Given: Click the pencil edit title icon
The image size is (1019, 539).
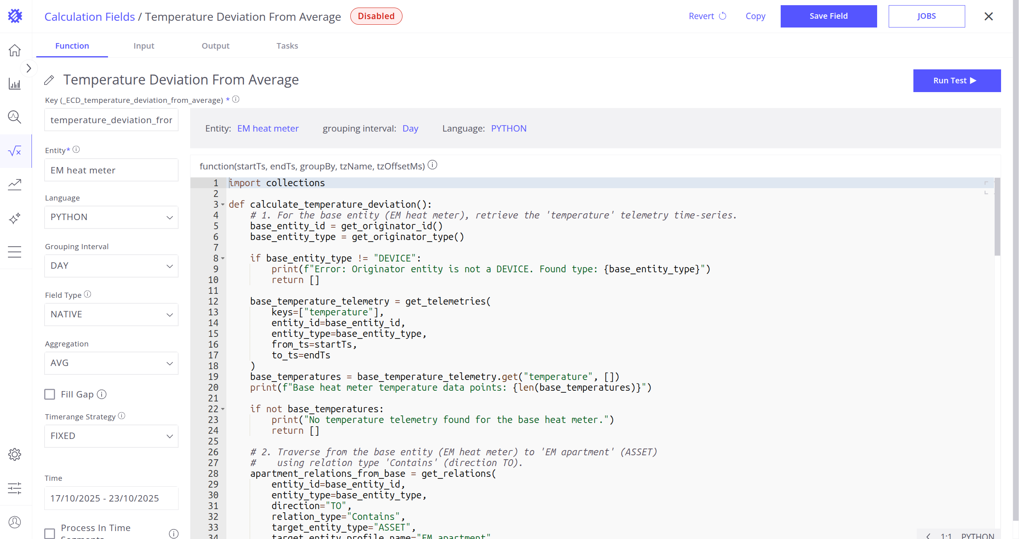Looking at the screenshot, I should (x=49, y=80).
